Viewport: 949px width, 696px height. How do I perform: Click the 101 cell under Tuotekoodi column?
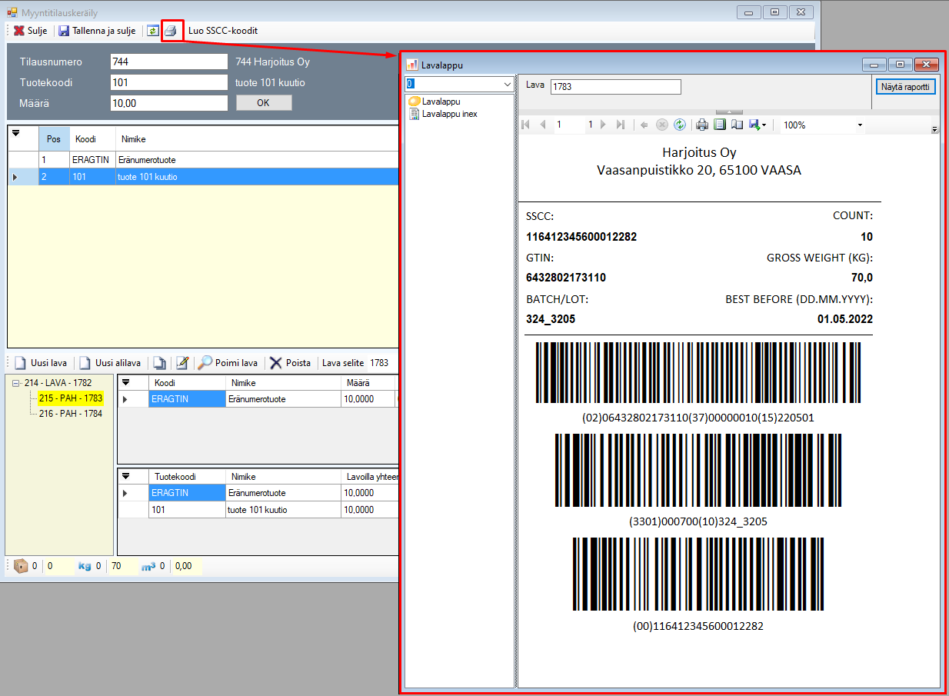point(187,510)
